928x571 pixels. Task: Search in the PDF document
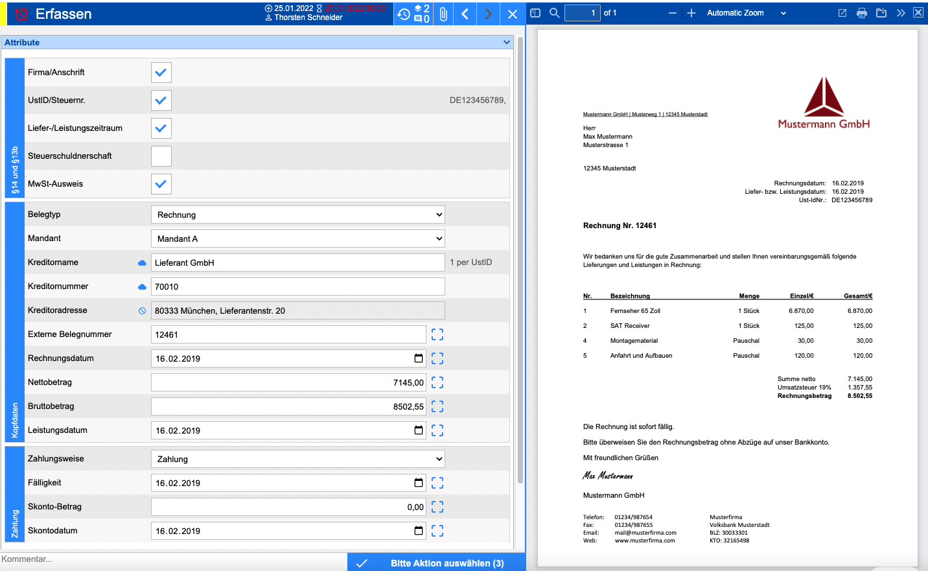coord(555,13)
